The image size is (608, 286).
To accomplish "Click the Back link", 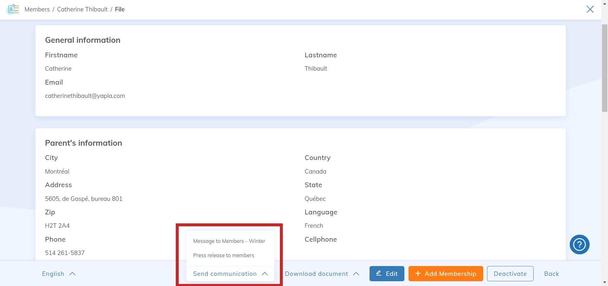I will (551, 274).
